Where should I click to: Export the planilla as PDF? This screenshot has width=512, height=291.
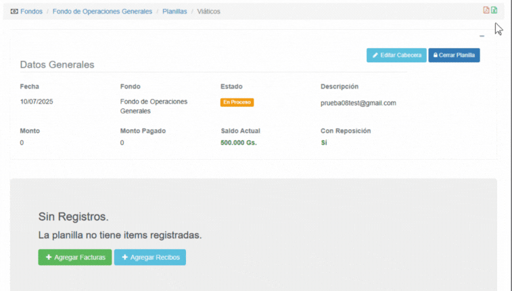[486, 9]
